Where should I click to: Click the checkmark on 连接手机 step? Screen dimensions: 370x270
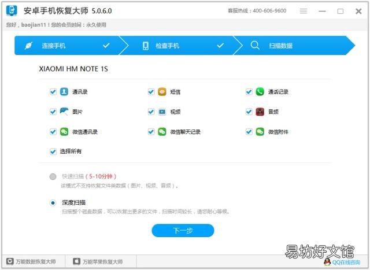click(x=106, y=45)
